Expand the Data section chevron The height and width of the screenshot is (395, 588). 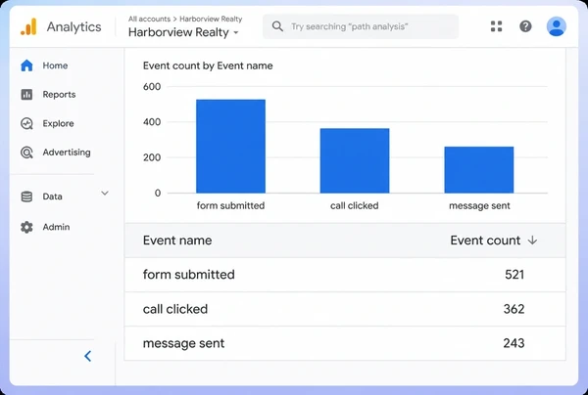(x=105, y=193)
